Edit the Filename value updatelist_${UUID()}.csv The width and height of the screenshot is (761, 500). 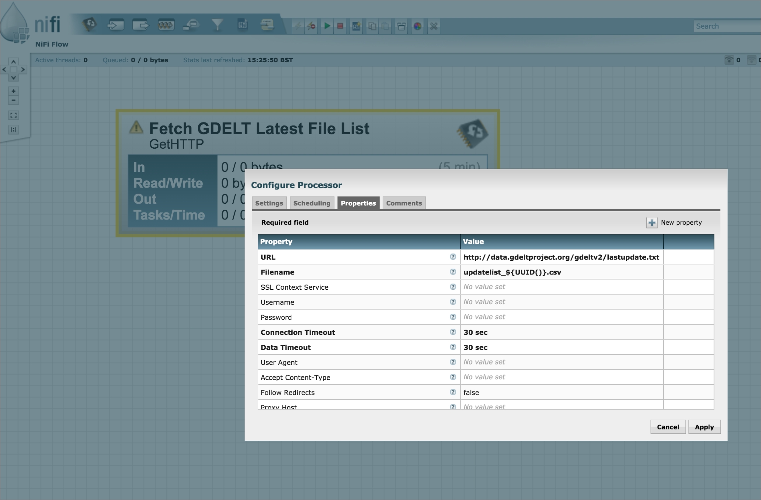562,272
